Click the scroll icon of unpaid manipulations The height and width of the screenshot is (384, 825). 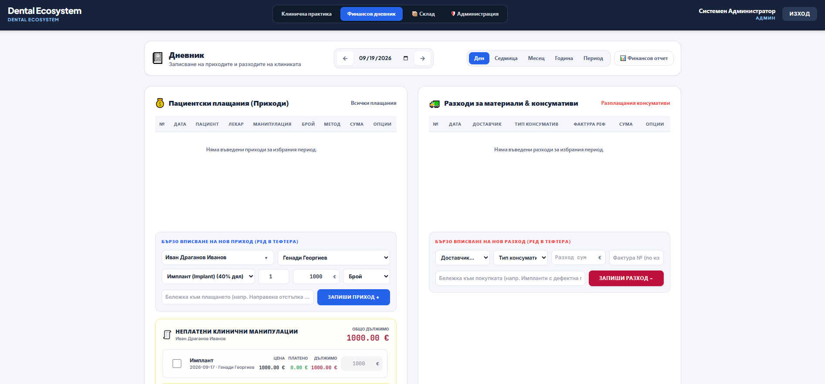click(167, 334)
